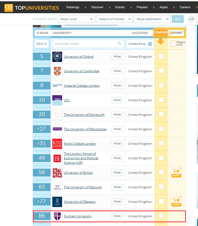Tick the compare checkbox for University of Manchester
Image resolution: width=198 pixels, height=226 pixels.
tap(161, 129)
